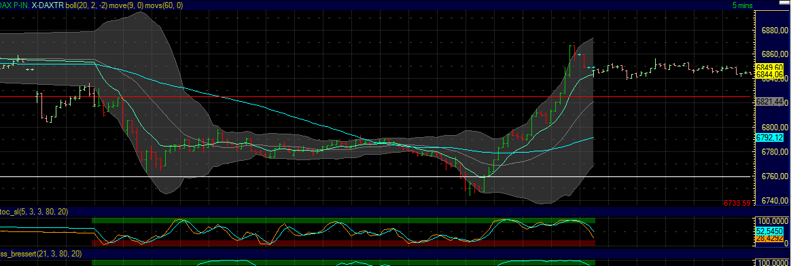791x266 pixels.
Task: Click the 'ss_bressert(21, 3, 80, 20)' panel title
Action: click(x=40, y=254)
